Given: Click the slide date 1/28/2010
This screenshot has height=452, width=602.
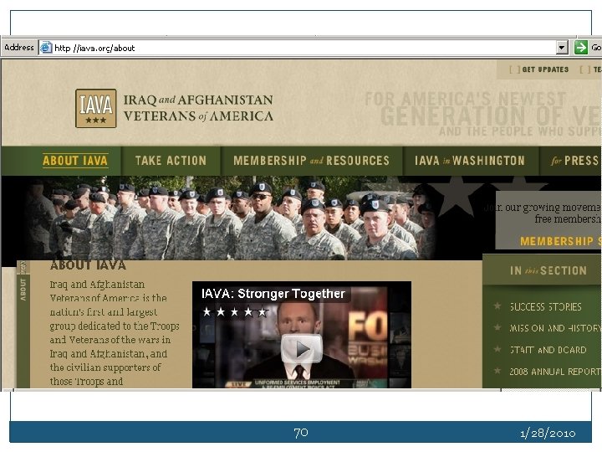Looking at the screenshot, I should (x=548, y=434).
